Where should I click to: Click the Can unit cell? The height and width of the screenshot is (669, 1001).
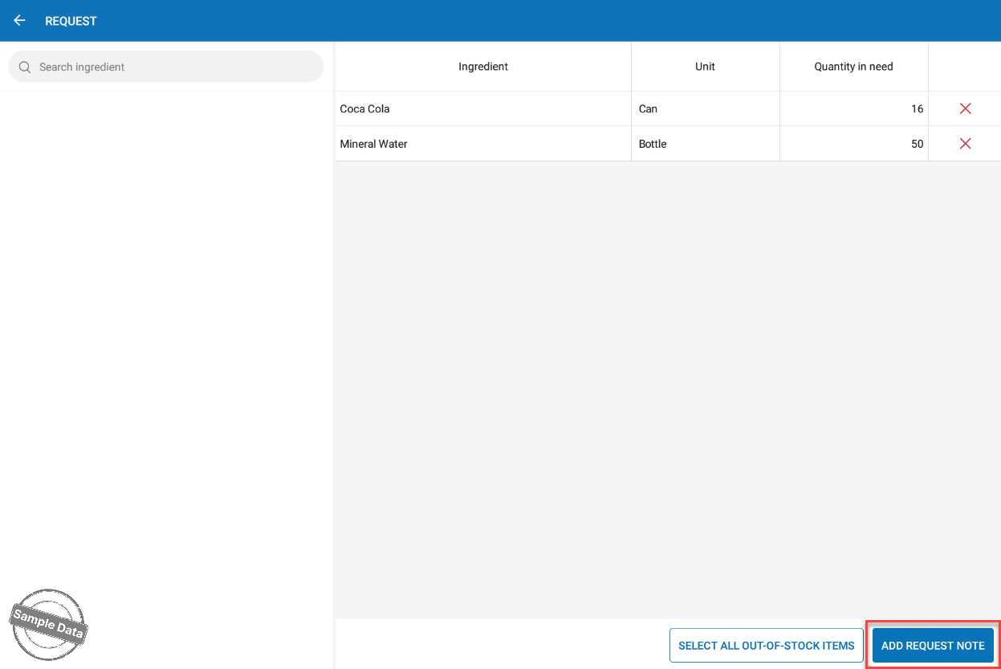pos(649,109)
